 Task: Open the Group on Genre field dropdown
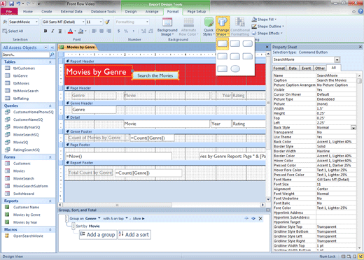click(99, 218)
